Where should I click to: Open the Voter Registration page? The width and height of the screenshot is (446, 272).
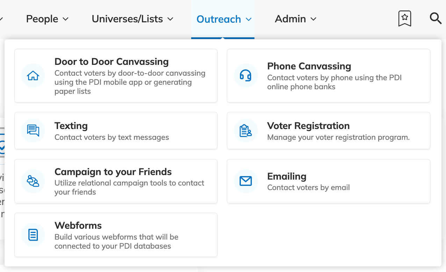(x=329, y=130)
